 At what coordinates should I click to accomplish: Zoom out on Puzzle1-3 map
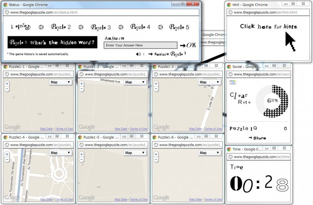coord(156,89)
